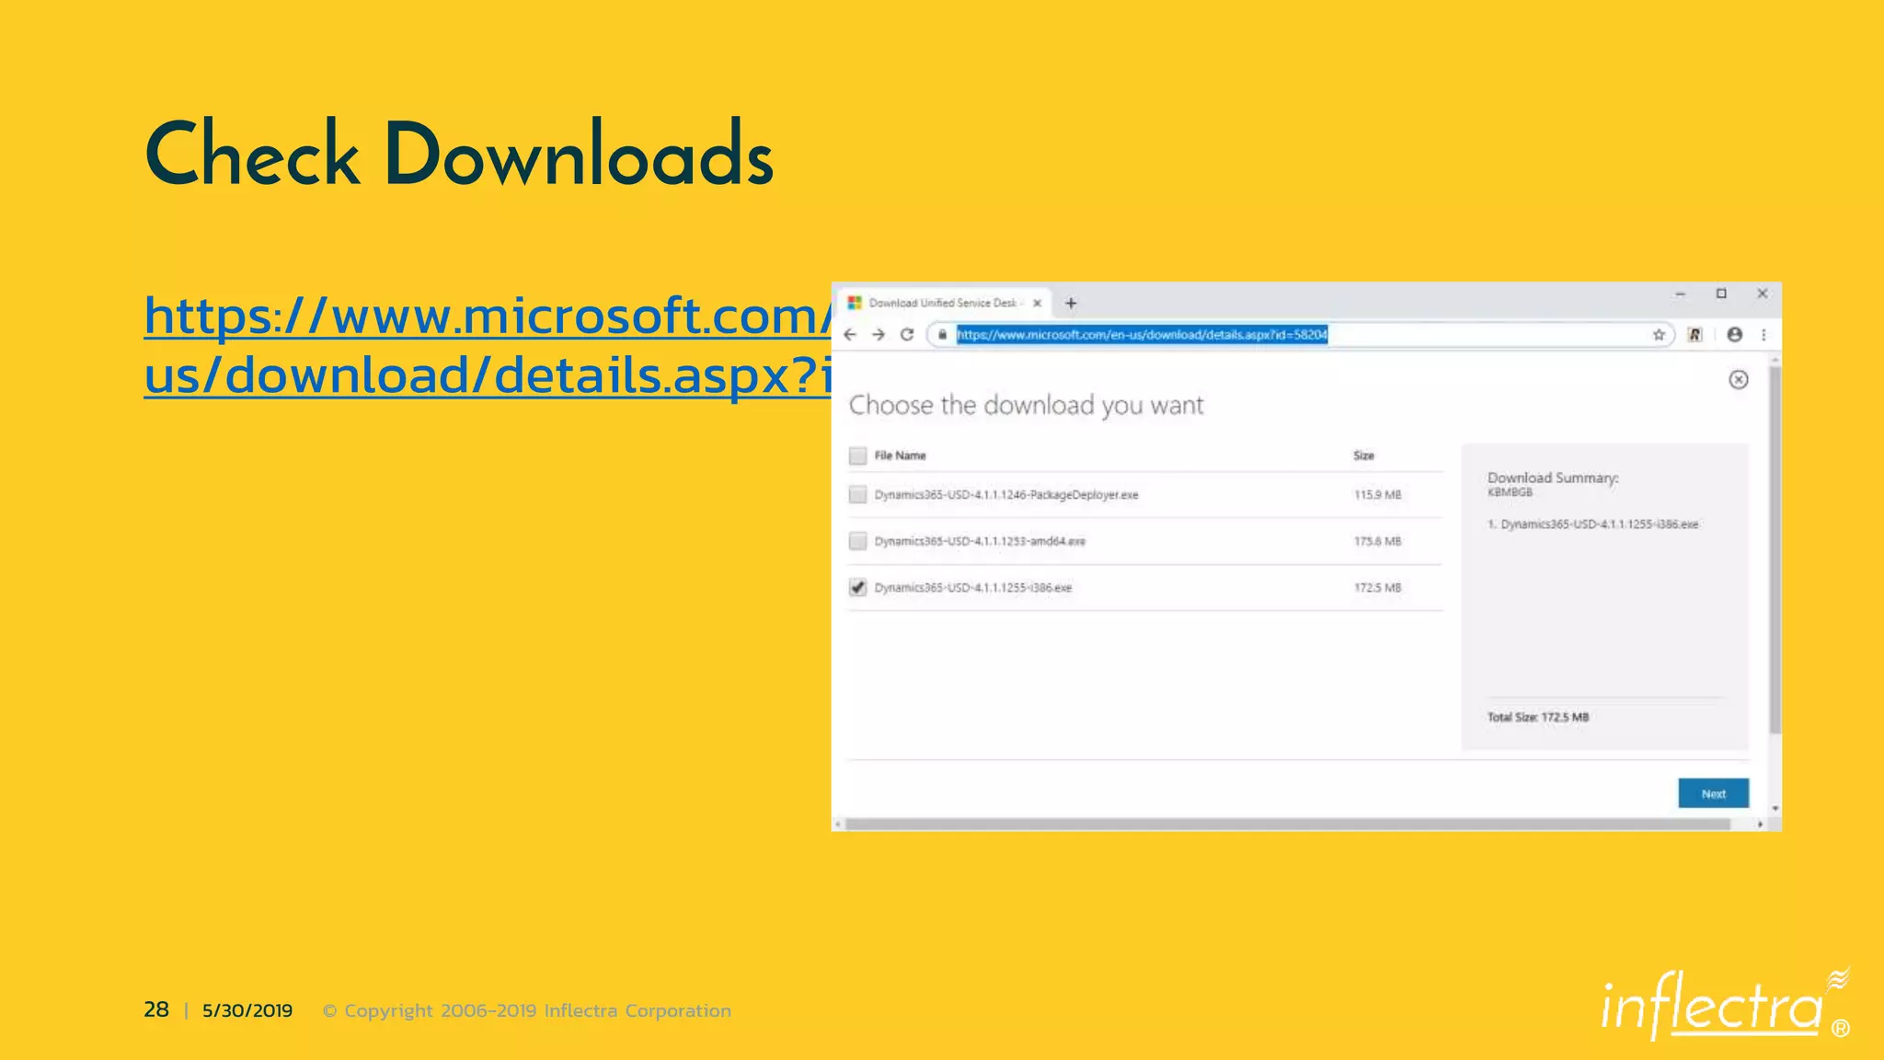Click the Total Size 172.5 MB text

1538,717
